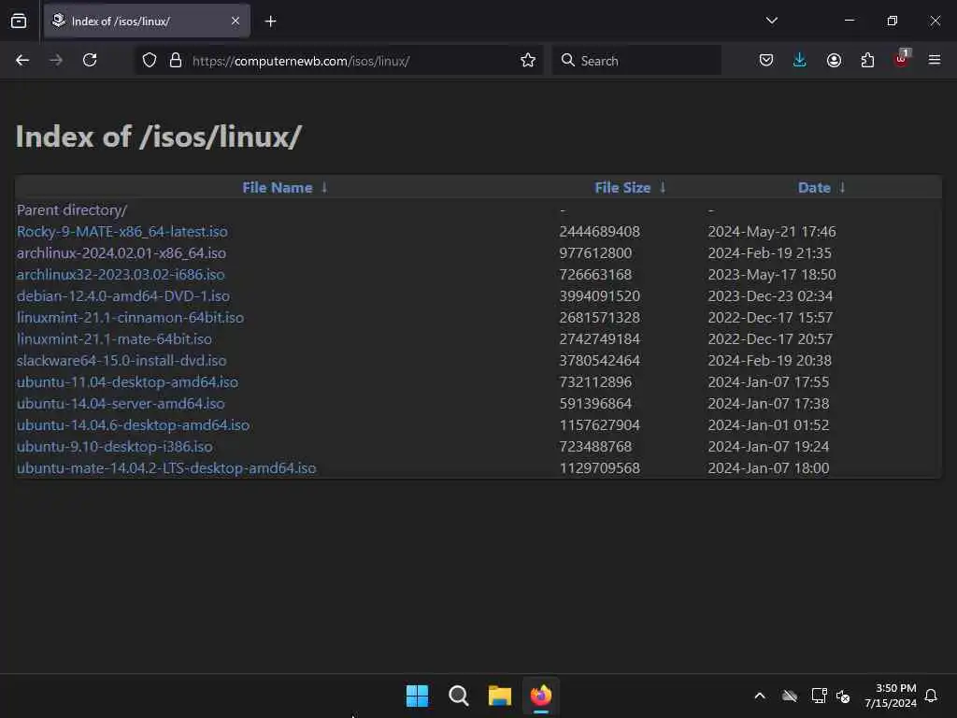Sort listing by Date
The height and width of the screenshot is (718, 957).
coord(814,187)
